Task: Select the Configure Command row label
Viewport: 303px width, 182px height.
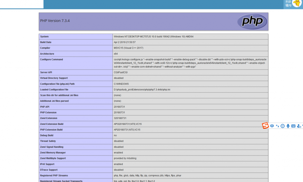Action: [x=51, y=59]
